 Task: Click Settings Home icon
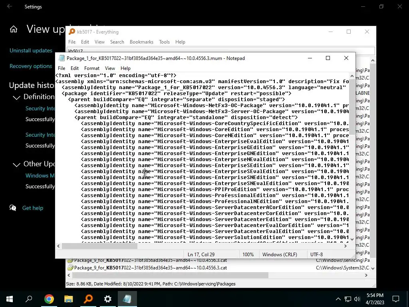(x=14, y=29)
